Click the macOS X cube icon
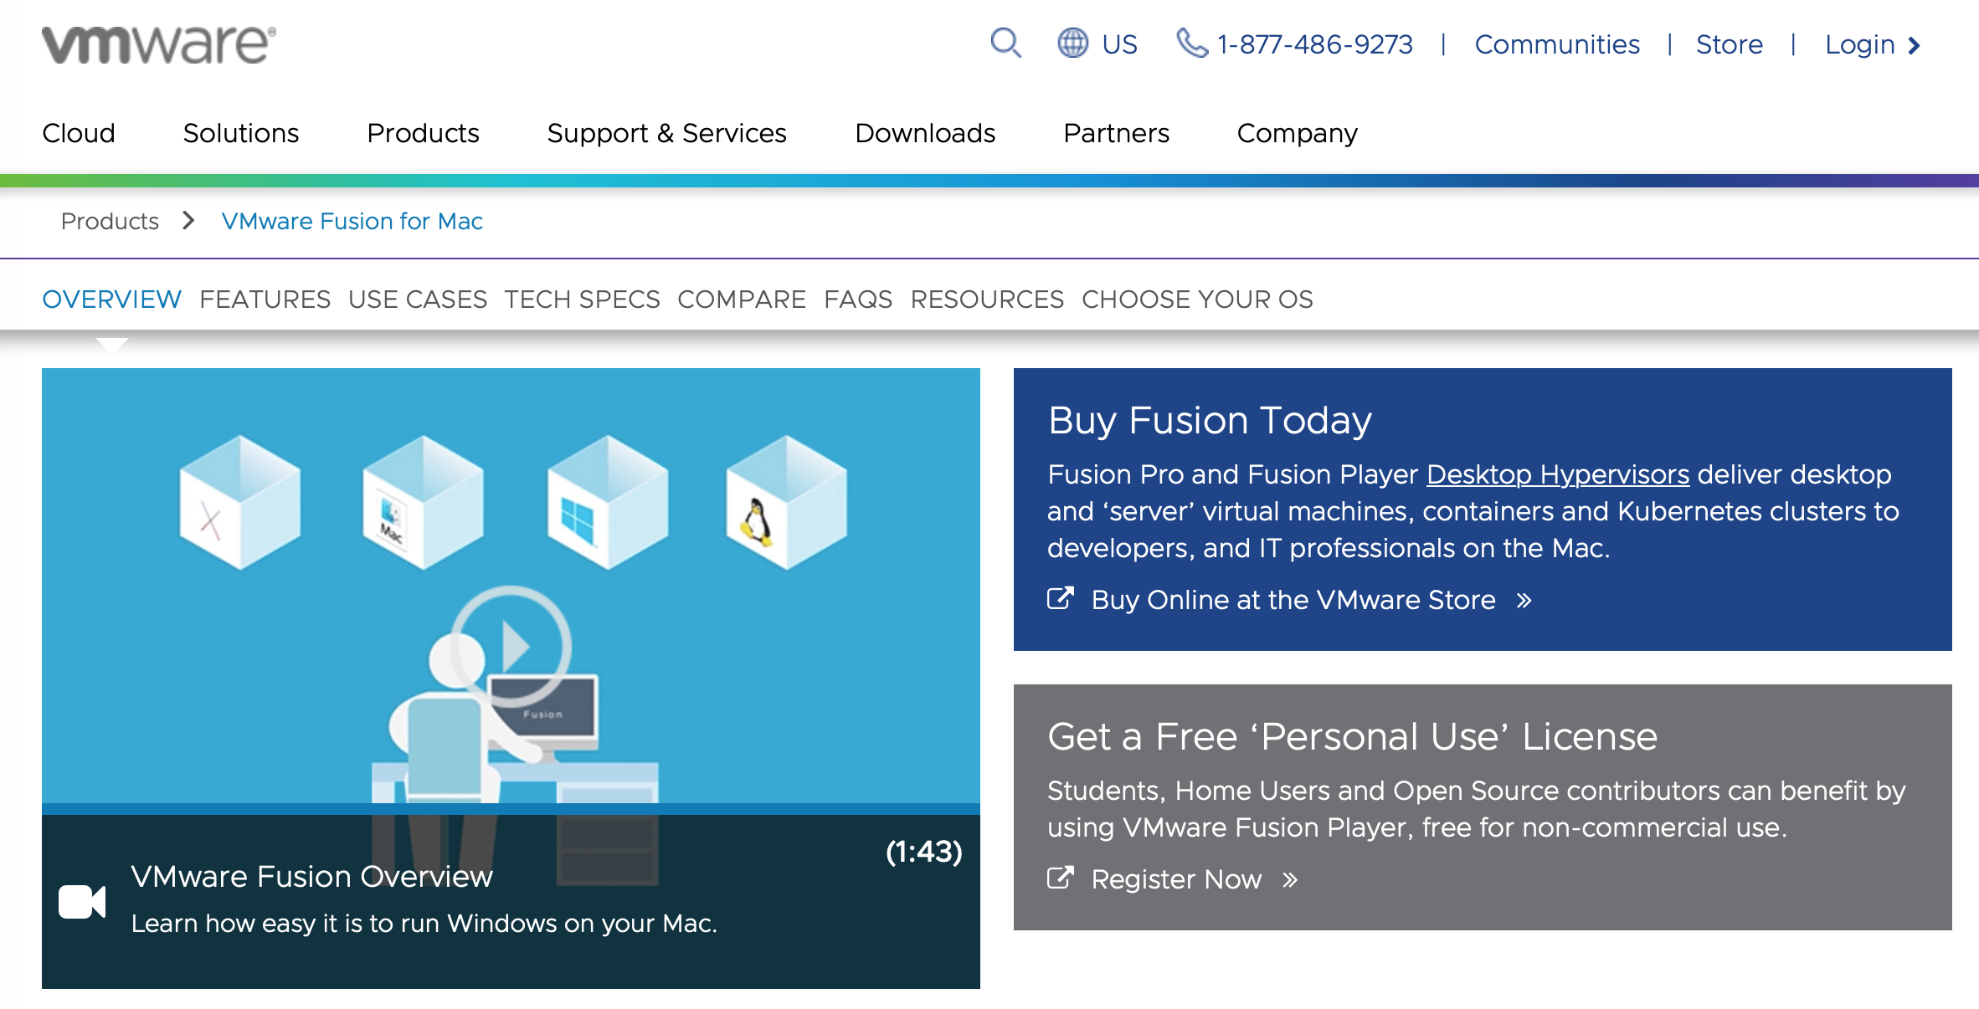 [240, 502]
